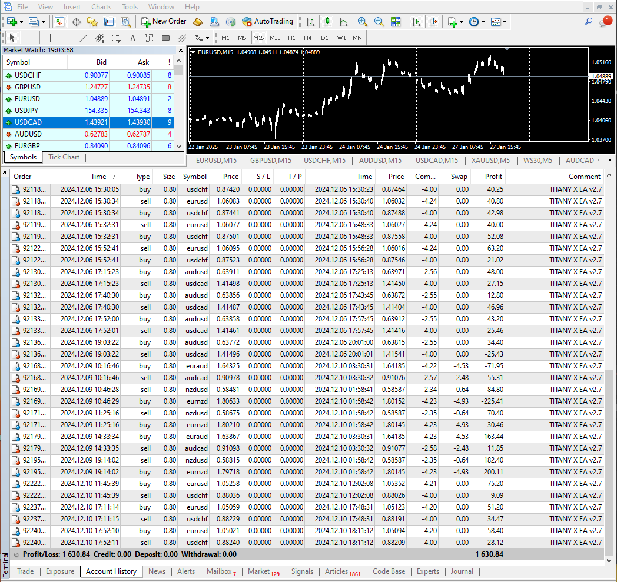
Task: Open the new chart dropdown arrow
Action: coord(22,22)
